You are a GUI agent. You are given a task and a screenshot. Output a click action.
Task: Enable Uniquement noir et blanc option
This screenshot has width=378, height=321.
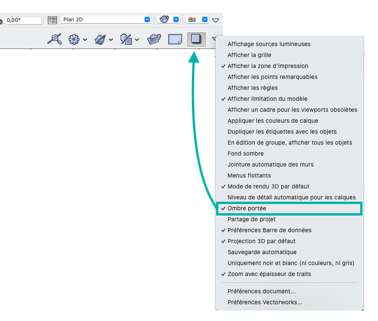pos(289,263)
